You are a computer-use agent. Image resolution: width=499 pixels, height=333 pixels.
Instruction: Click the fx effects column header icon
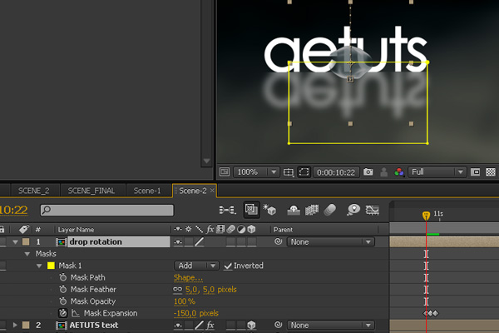click(210, 229)
